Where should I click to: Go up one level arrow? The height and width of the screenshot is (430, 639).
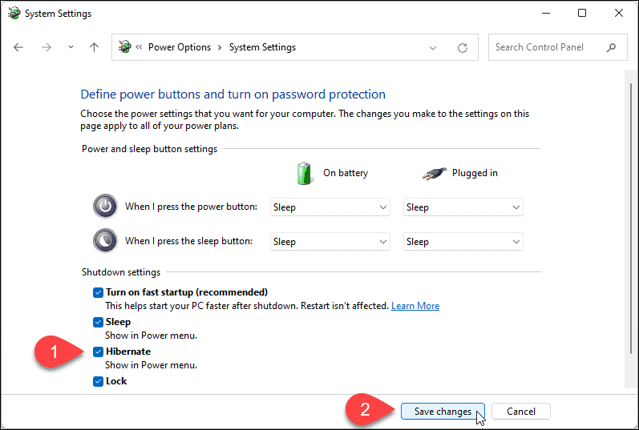(x=94, y=47)
